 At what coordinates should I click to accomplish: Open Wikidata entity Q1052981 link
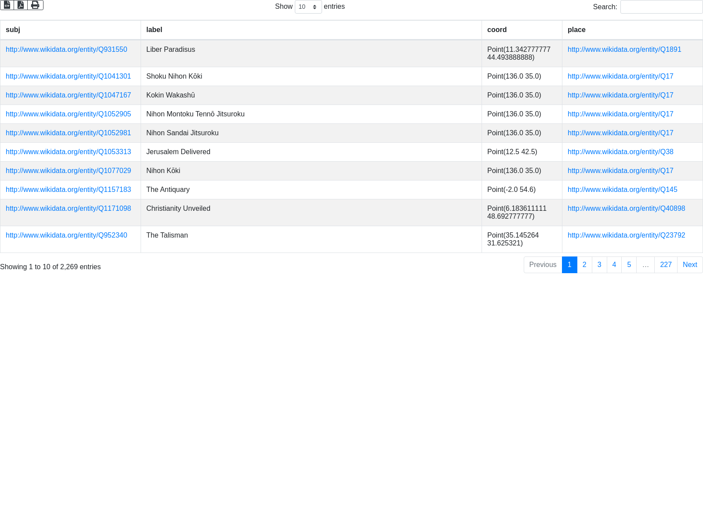tap(68, 133)
